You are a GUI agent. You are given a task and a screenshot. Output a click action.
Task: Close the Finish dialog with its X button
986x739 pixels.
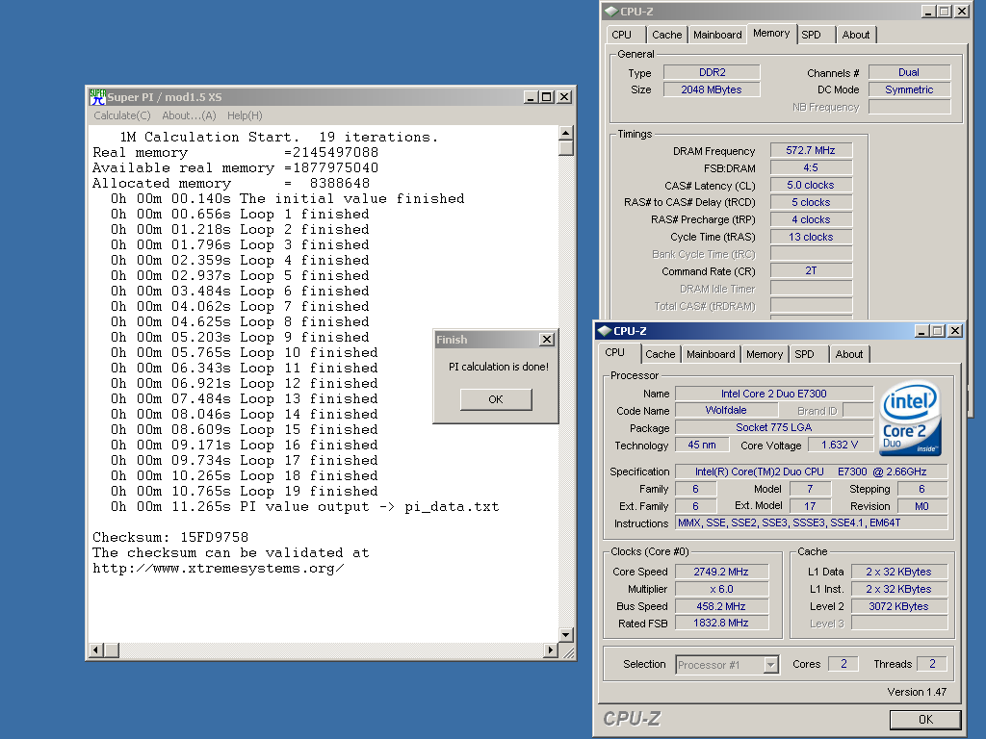click(547, 340)
